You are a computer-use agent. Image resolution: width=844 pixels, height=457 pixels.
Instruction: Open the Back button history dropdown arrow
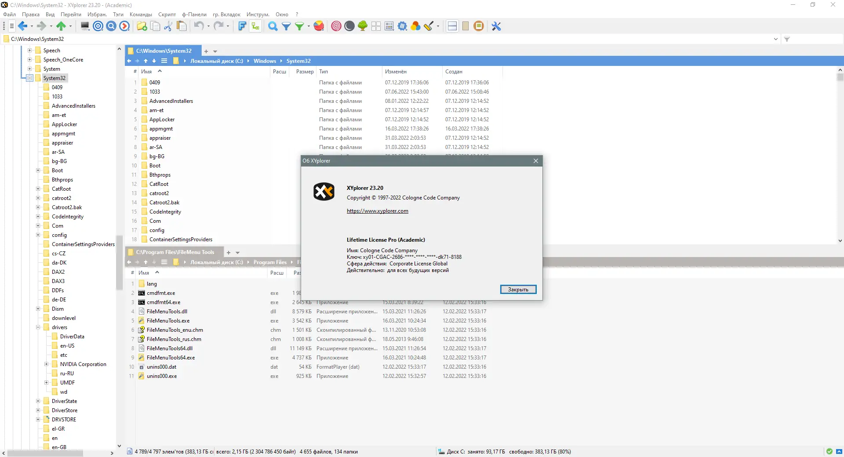[x=32, y=26]
